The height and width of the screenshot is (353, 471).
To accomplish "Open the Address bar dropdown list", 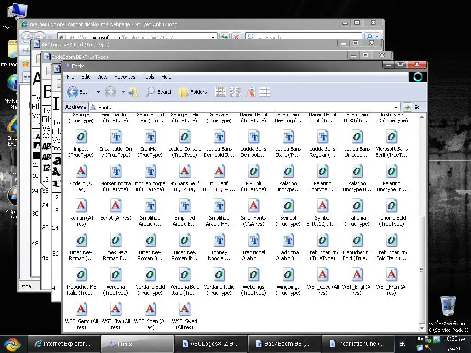I will coord(396,108).
